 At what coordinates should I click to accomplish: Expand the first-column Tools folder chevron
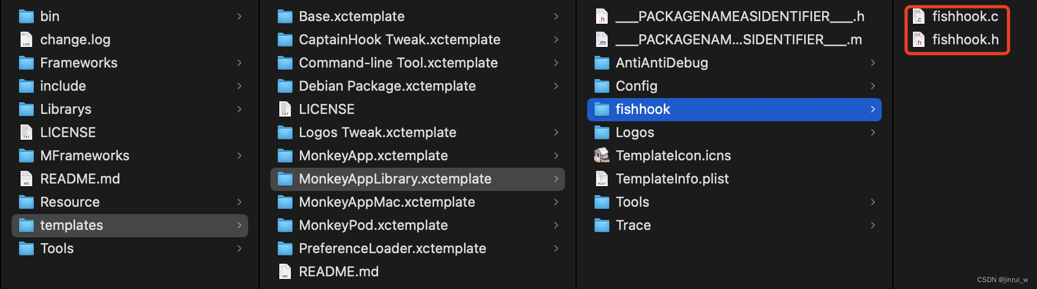[239, 248]
